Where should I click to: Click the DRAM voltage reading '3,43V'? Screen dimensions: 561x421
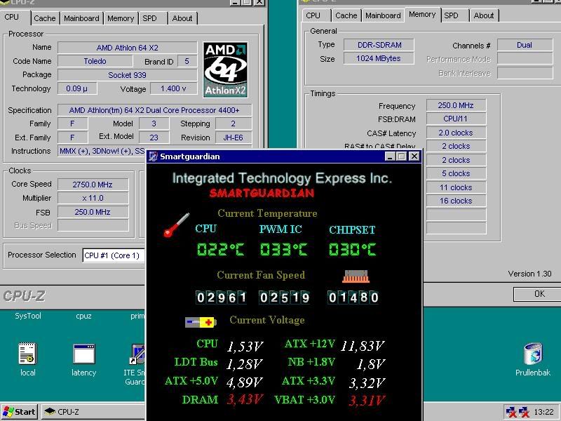(245, 399)
